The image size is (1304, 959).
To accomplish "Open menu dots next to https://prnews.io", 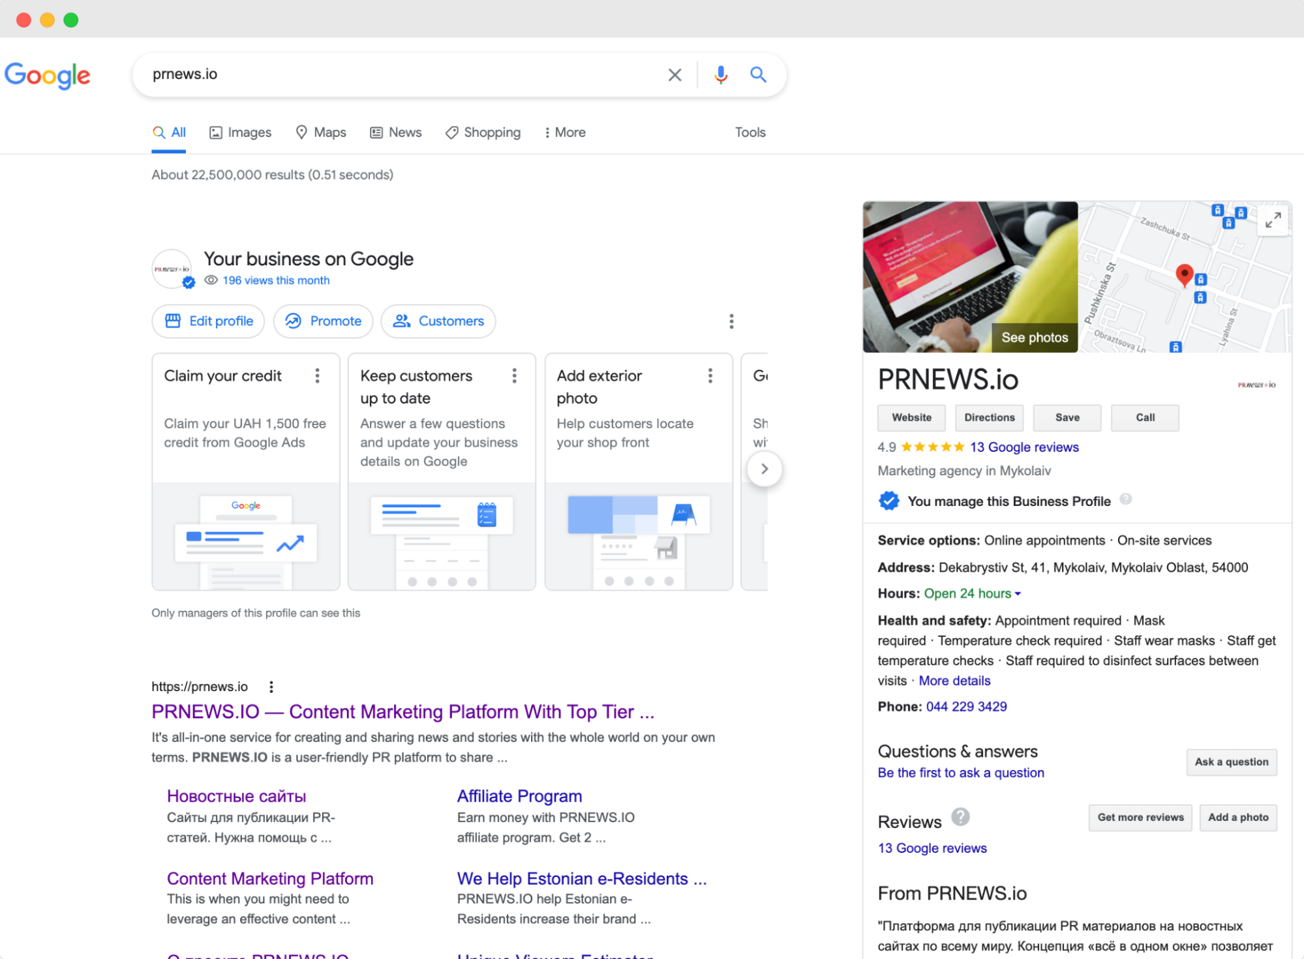I will click(x=271, y=686).
